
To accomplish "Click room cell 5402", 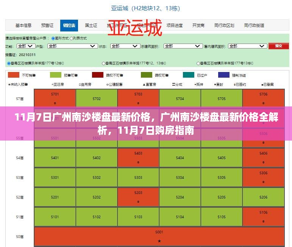I will [97, 158].
